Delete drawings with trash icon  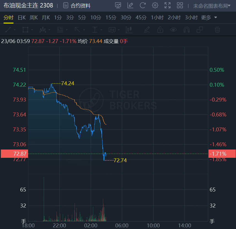point(217,30)
